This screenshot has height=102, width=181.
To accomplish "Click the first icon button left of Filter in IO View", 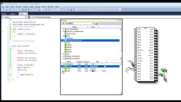I will pos(63,24).
